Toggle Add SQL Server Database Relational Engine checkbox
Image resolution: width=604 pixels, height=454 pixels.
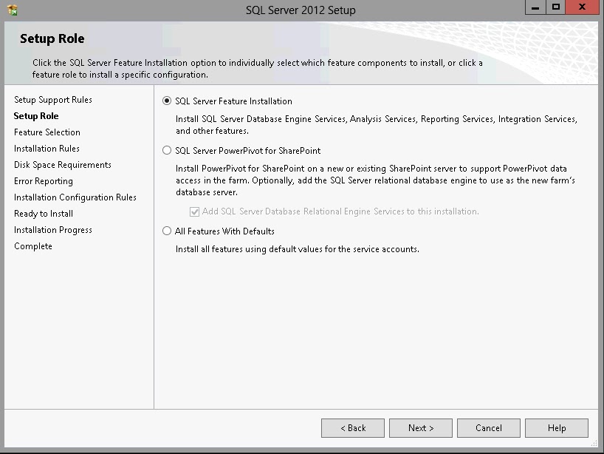tap(194, 211)
